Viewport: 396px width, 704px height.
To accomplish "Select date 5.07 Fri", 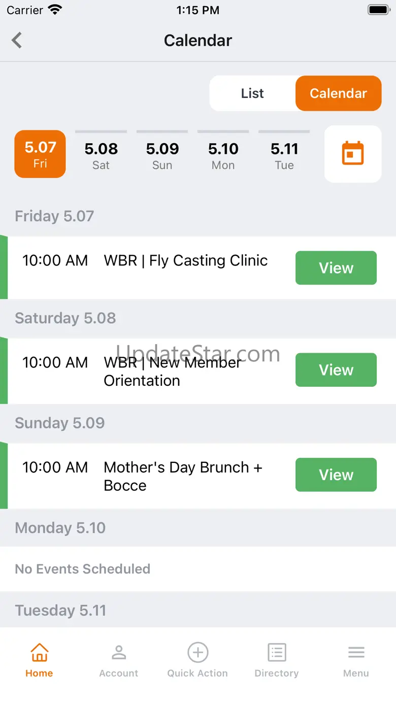I will pos(40,154).
